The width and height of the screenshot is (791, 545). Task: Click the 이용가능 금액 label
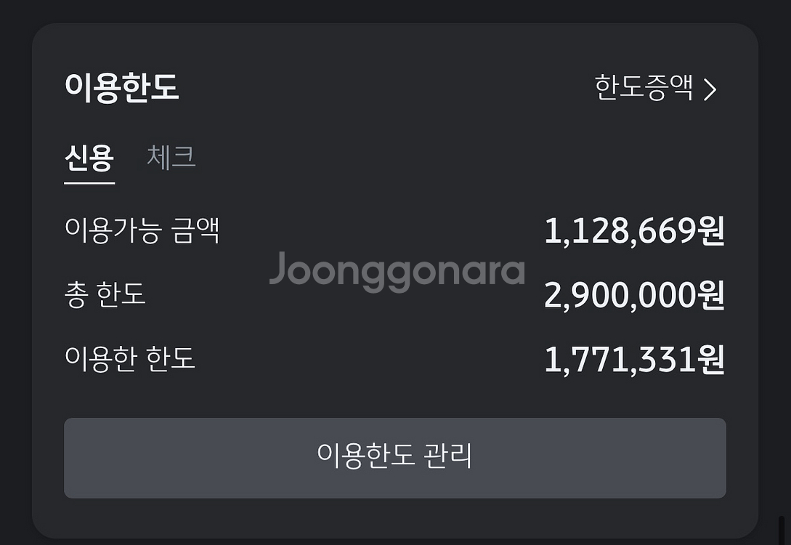pos(143,231)
